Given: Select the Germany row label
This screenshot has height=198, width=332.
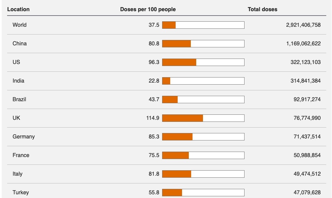Looking at the screenshot, I should coord(24,137).
